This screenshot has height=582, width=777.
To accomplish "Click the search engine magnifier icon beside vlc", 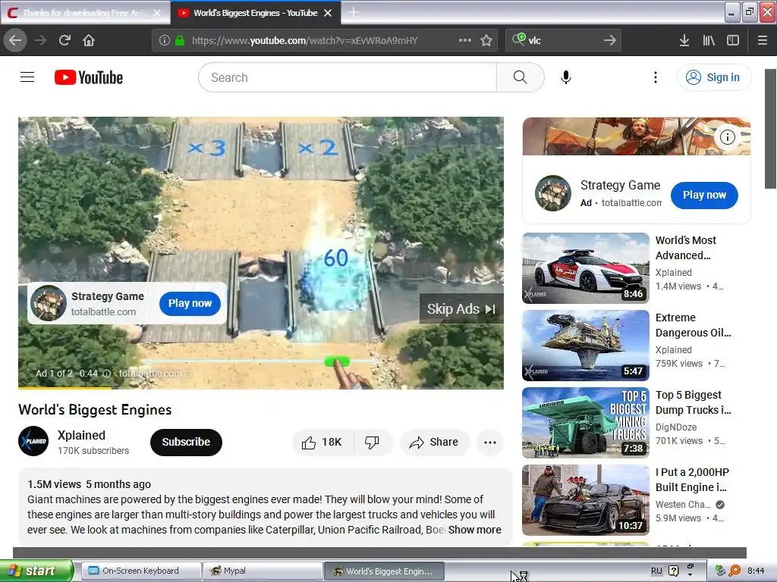I will click(518, 39).
